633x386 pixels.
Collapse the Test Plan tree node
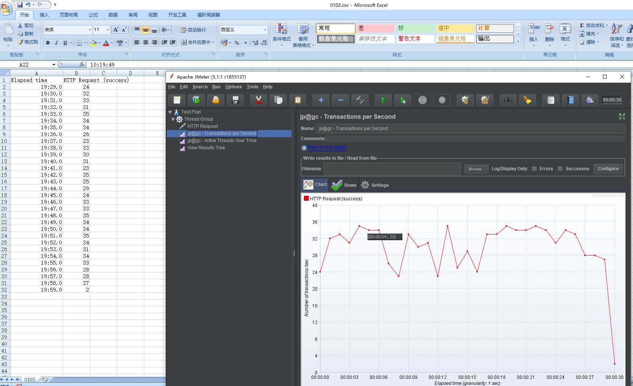coord(170,112)
